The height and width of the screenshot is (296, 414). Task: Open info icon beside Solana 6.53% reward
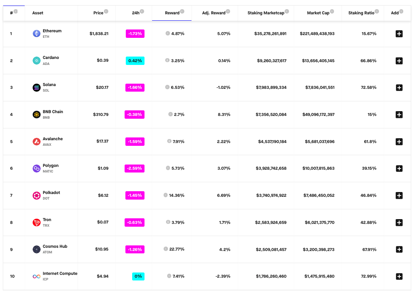[168, 87]
